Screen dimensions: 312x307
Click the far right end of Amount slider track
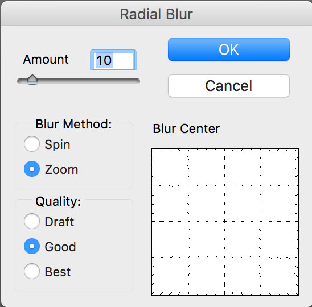pos(138,81)
